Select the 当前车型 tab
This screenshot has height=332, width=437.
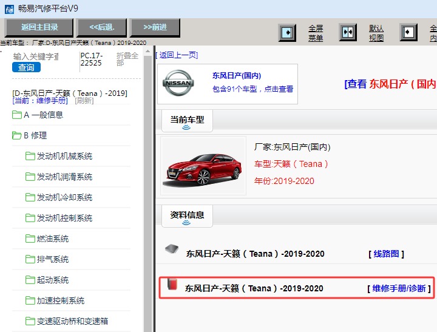[187, 121]
